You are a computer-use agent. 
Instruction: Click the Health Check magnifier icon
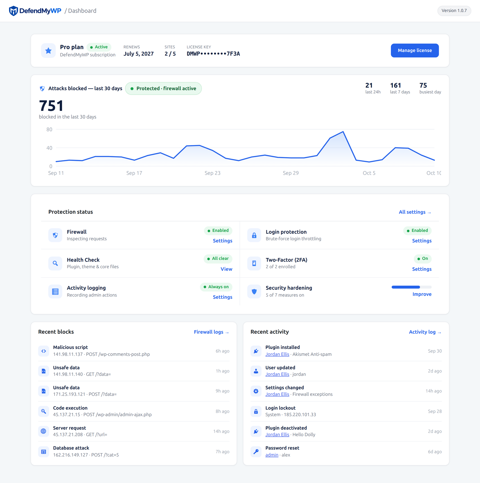55,263
